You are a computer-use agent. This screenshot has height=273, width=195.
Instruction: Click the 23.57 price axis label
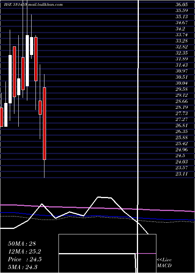click(x=182, y=168)
